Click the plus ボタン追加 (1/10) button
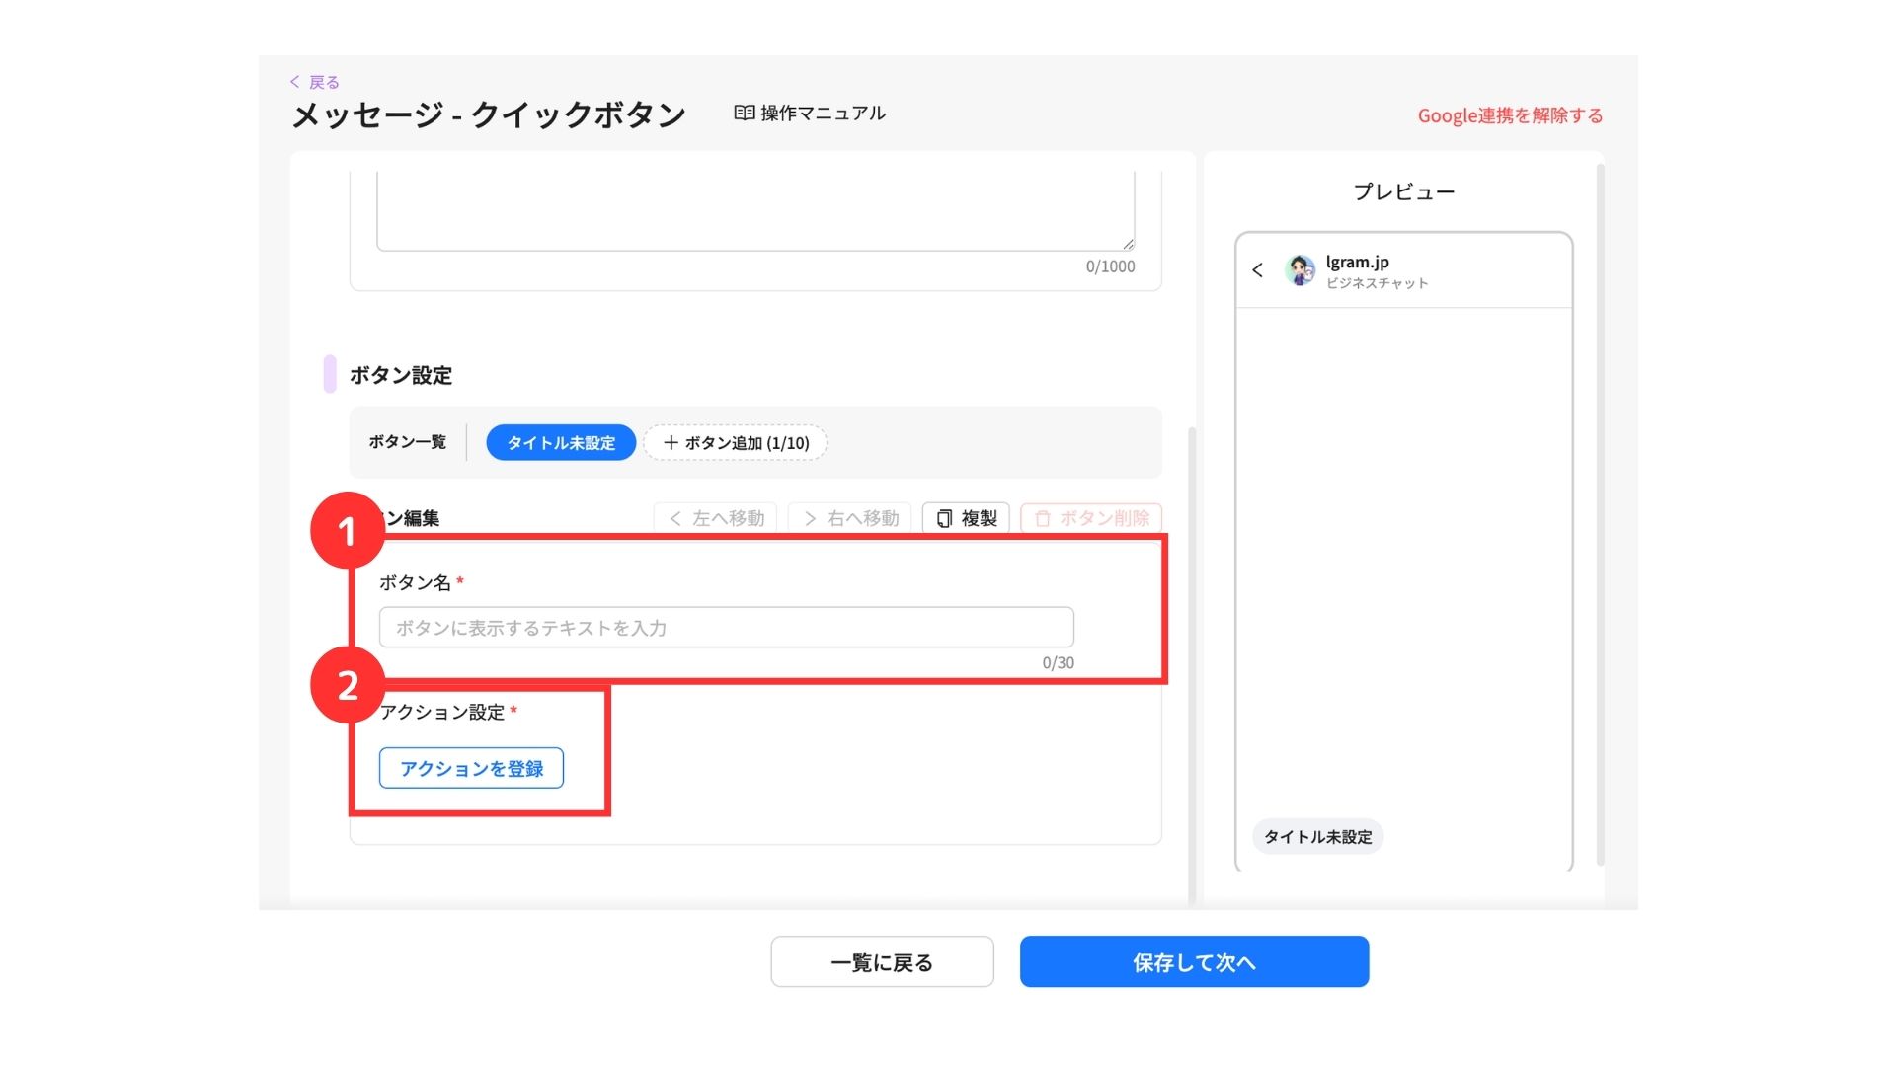Screen dimensions: 1896x1066 (736, 443)
